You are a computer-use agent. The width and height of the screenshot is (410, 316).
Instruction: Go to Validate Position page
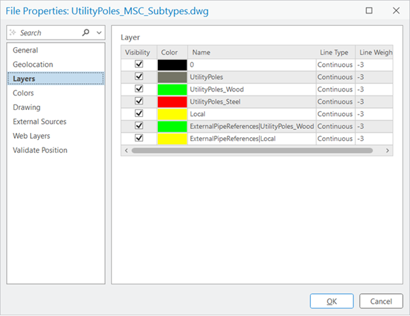click(x=40, y=151)
